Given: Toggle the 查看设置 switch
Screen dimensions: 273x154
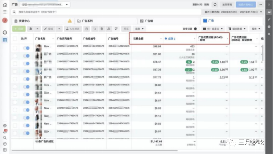Looking at the screenshot, I should click(x=196, y=29).
